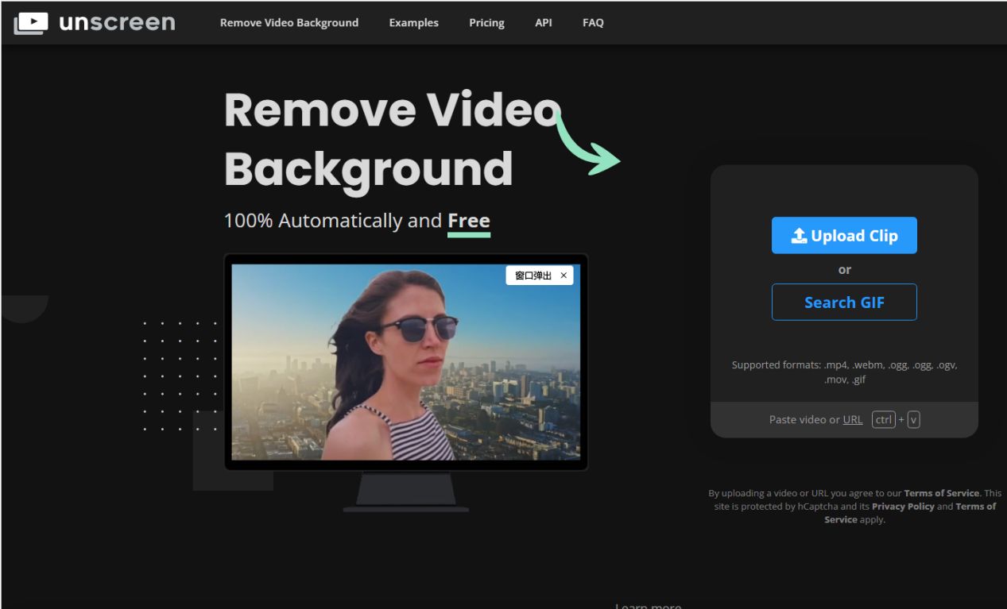The image size is (1007, 609).
Task: Click the Upload Clip button
Action: pyautogui.click(x=844, y=235)
